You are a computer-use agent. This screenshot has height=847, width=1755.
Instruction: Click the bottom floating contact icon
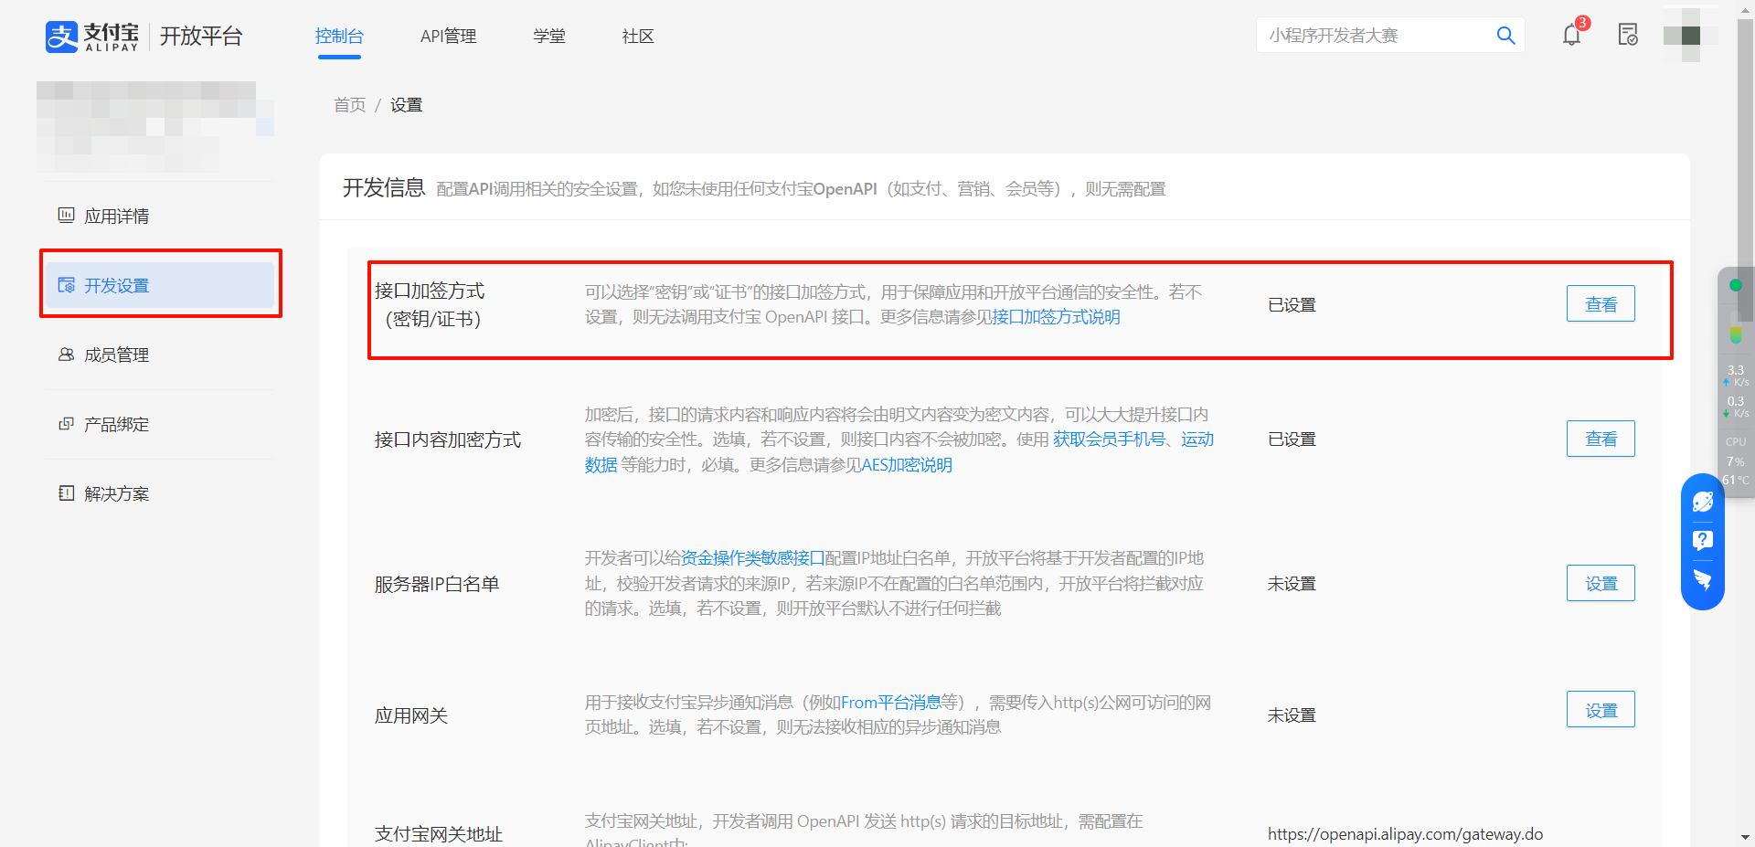click(x=1702, y=579)
